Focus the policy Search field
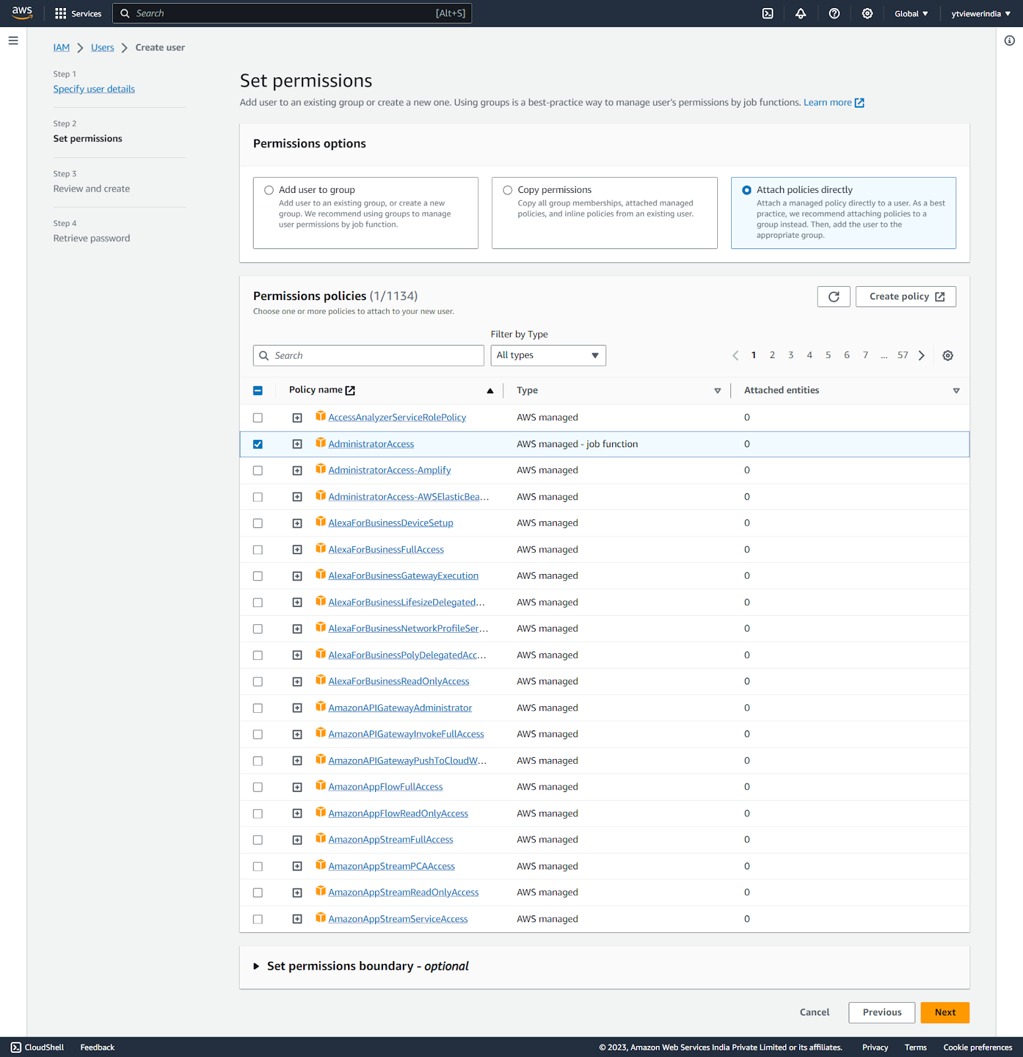This screenshot has height=1057, width=1023. tap(369, 355)
